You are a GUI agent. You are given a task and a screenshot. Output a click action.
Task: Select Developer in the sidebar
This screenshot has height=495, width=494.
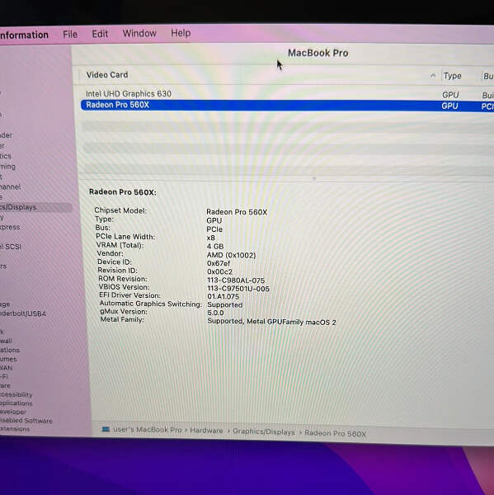pyautogui.click(x=13, y=412)
